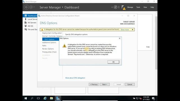Click the AD DS icon in sidebar
The width and height of the screenshot is (180, 101).
[26, 26]
